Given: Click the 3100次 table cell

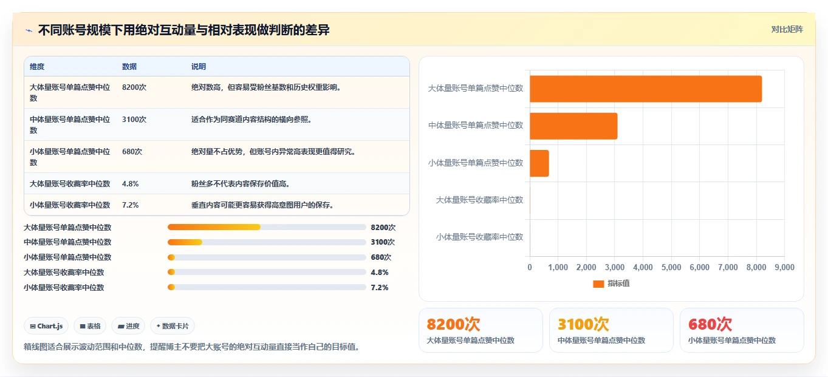Looking at the screenshot, I should click(134, 120).
